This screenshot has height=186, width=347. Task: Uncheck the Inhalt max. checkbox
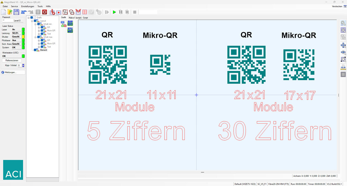click(x=39, y=37)
